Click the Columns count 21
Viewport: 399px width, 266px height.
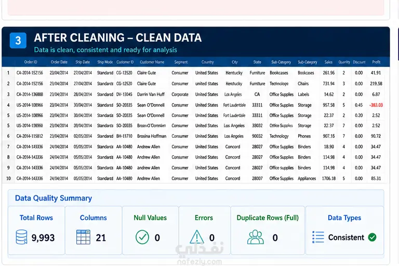click(101, 238)
